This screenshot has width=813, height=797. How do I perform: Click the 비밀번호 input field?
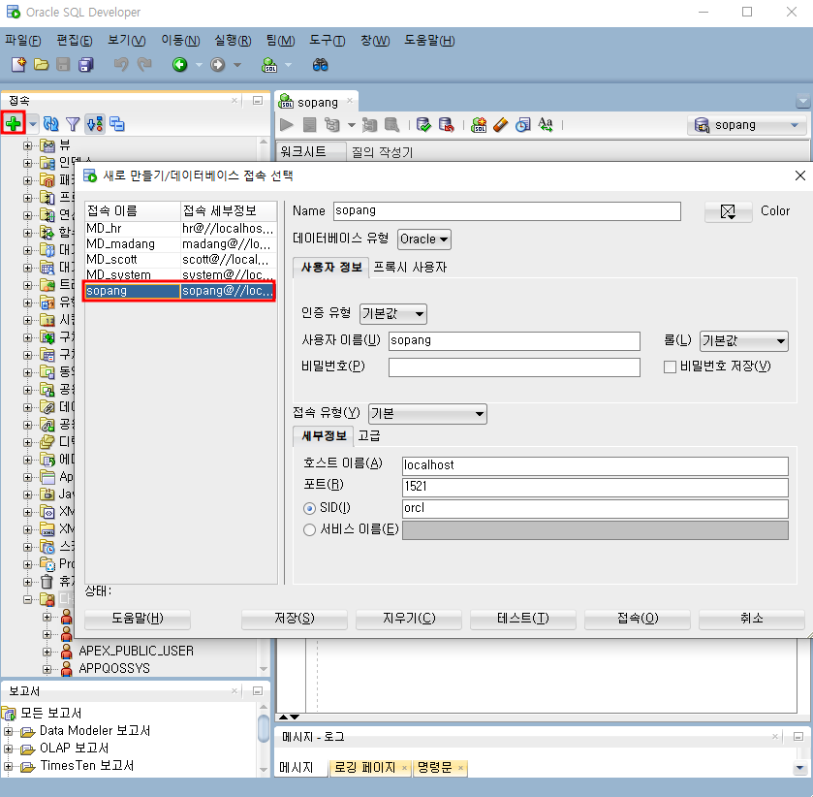point(515,367)
